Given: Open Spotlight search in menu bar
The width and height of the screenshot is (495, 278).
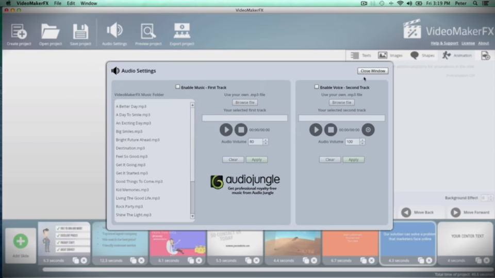Looking at the screenshot, I should 475,3.
